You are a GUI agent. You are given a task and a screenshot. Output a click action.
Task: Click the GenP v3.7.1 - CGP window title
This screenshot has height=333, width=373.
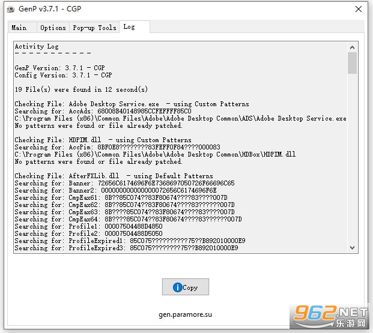[x=50, y=9]
